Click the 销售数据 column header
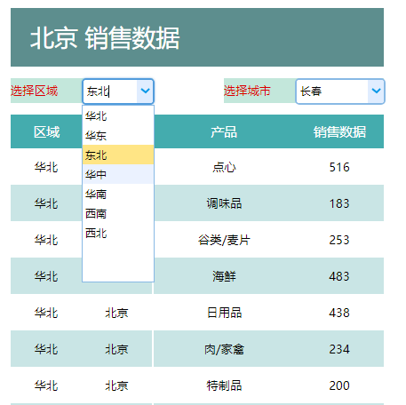 coord(339,131)
